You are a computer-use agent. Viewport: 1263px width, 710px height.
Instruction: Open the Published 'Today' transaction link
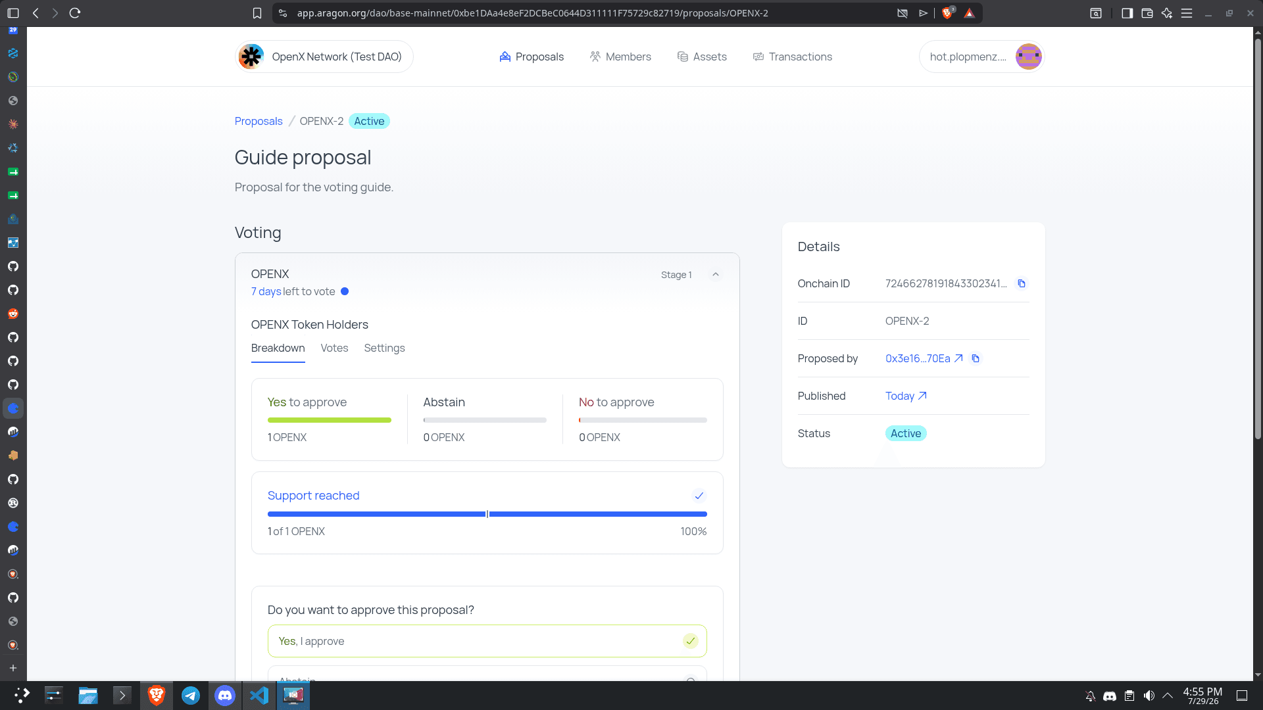pos(906,396)
